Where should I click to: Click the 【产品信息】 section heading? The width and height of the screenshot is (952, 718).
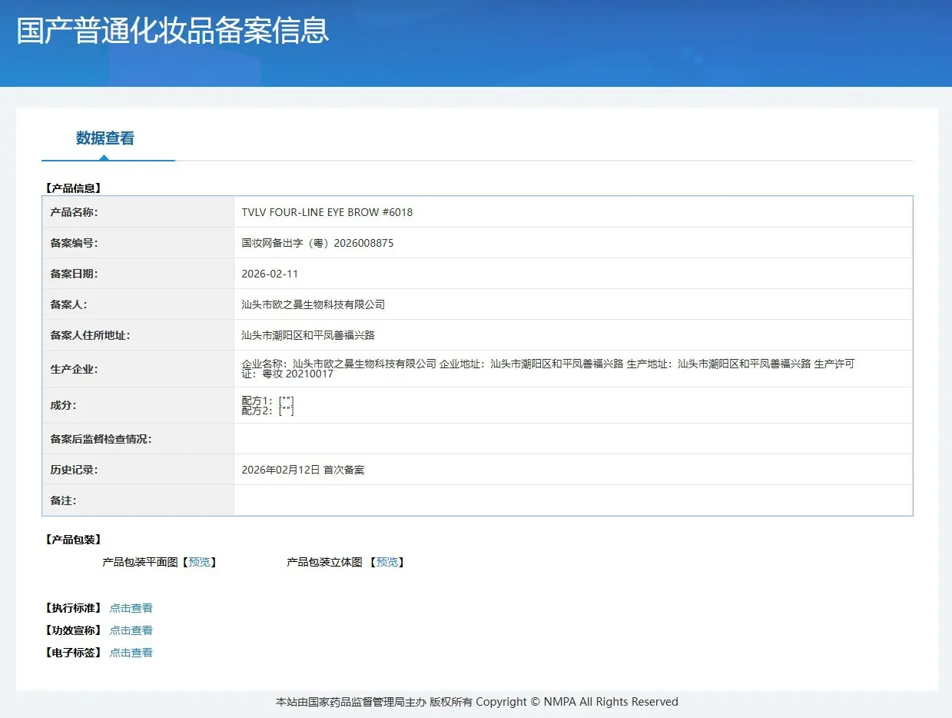(73, 188)
